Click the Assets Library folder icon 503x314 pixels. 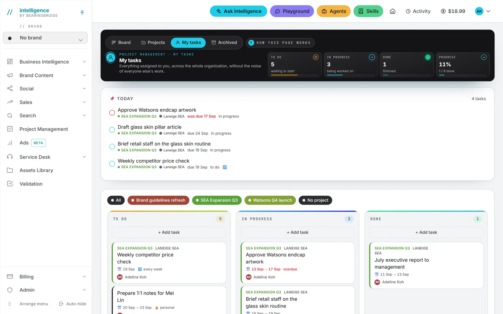click(10, 170)
